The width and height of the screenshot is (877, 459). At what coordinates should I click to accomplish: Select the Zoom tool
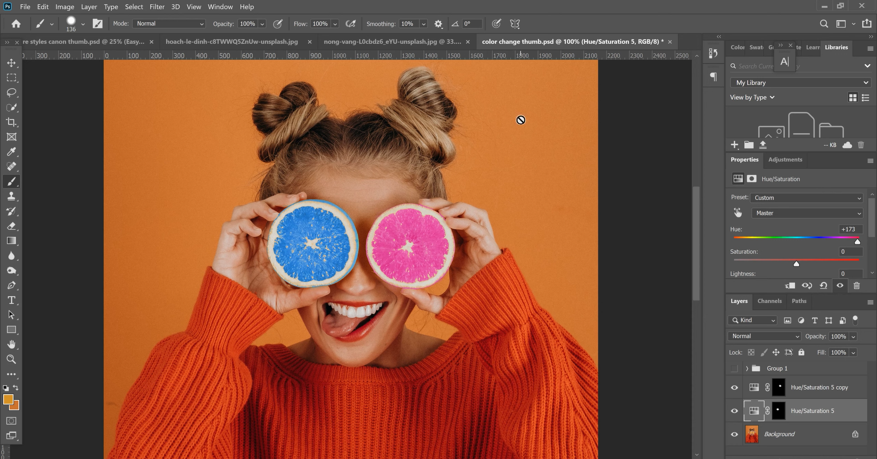point(11,359)
